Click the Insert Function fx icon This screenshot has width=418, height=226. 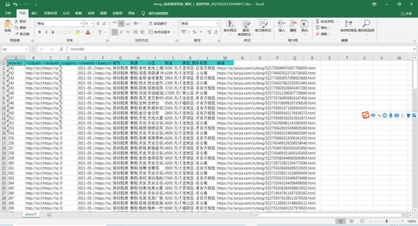tap(61, 49)
